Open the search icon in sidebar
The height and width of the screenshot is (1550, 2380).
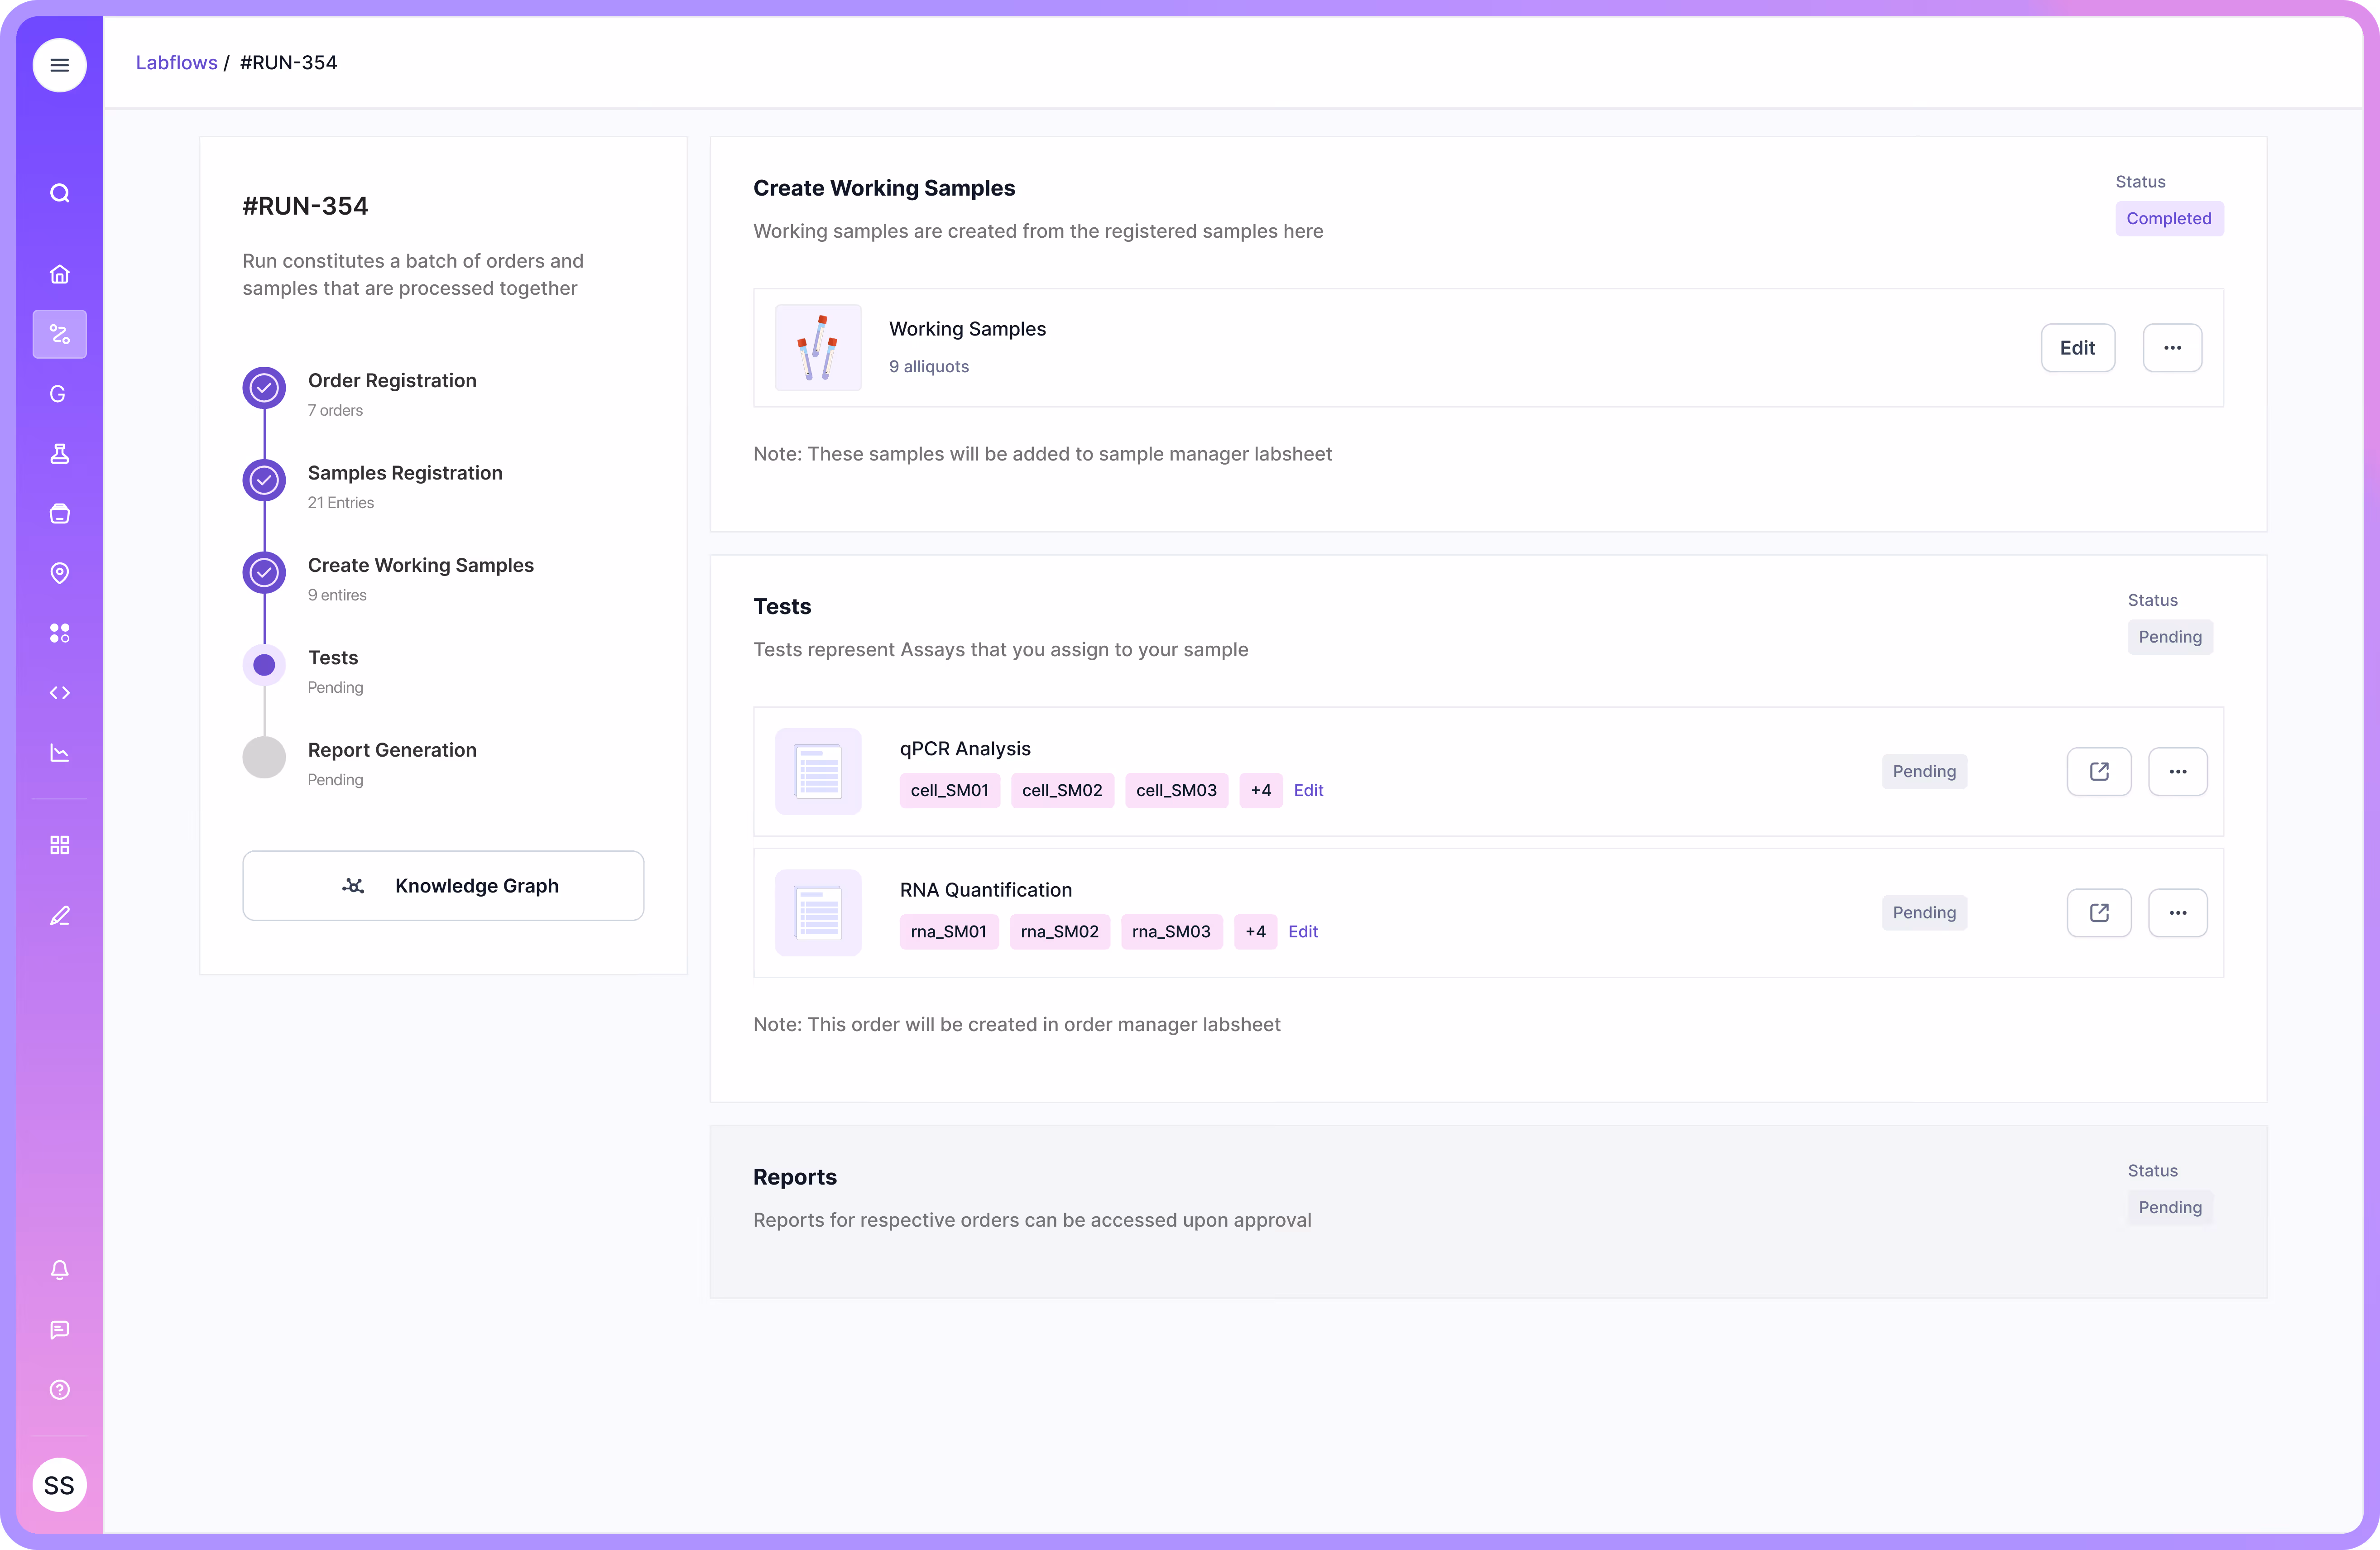tap(59, 193)
